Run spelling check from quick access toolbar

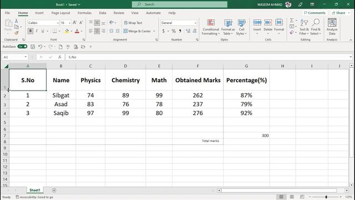[68, 47]
